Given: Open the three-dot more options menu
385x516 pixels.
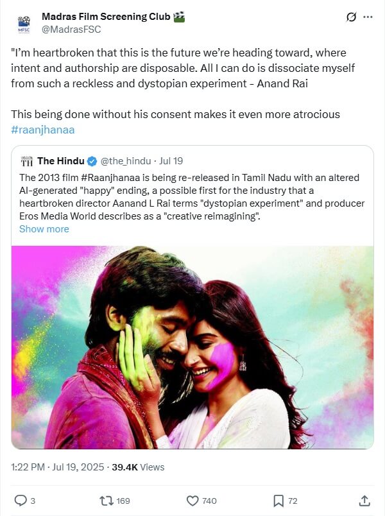Looking at the screenshot, I should 368,17.
